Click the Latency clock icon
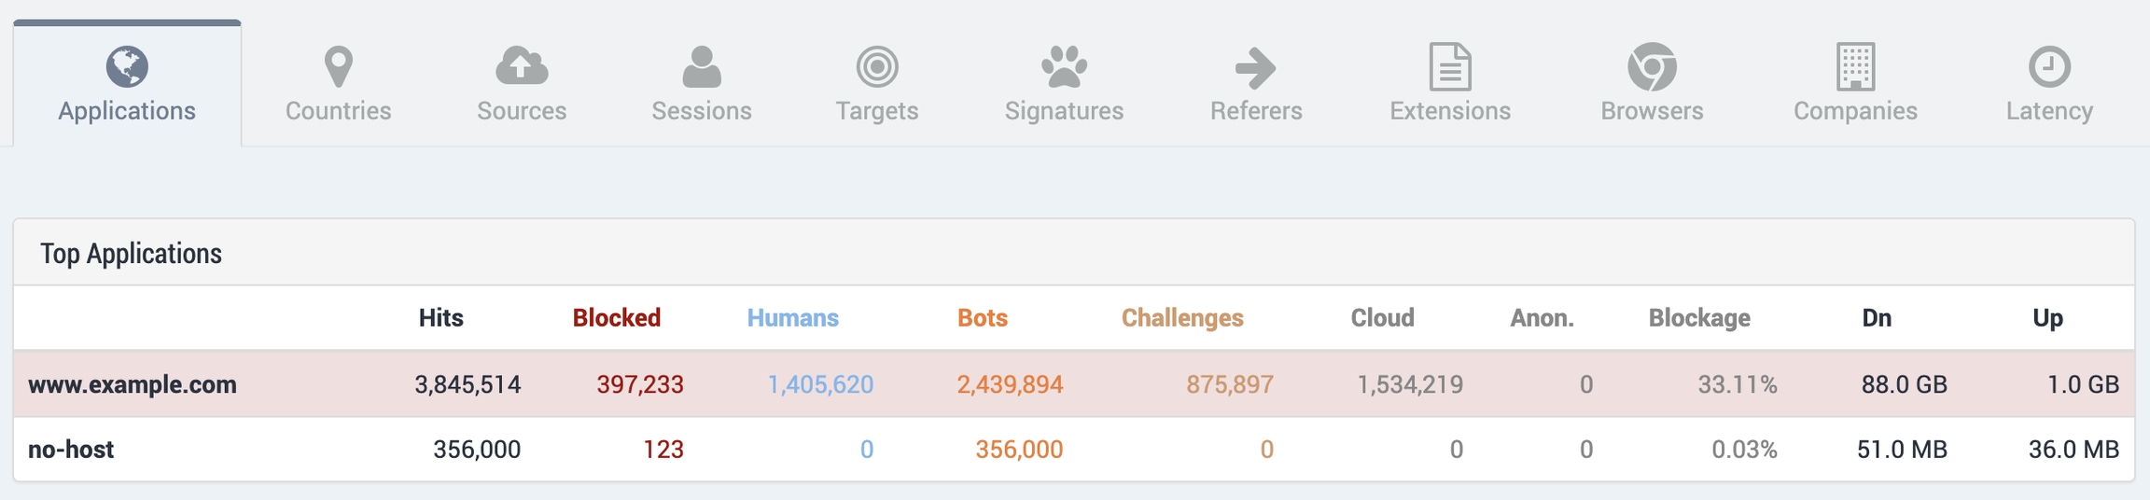The width and height of the screenshot is (2150, 500). coord(2049,66)
